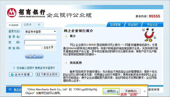The width and height of the screenshot is (170, 97).
Task: Open the 更多安 link in the blue bar
Action: point(18,90)
